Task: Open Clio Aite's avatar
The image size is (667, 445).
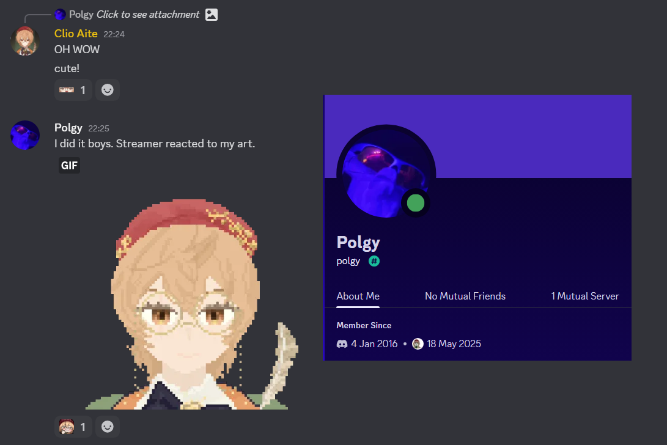Action: (x=25, y=42)
